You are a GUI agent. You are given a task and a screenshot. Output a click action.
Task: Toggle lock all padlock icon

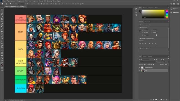tap(153, 65)
